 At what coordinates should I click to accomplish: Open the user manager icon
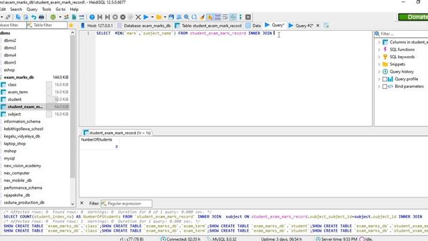coord(66,17)
